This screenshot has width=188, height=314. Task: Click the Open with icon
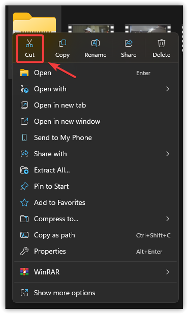coord(24,89)
